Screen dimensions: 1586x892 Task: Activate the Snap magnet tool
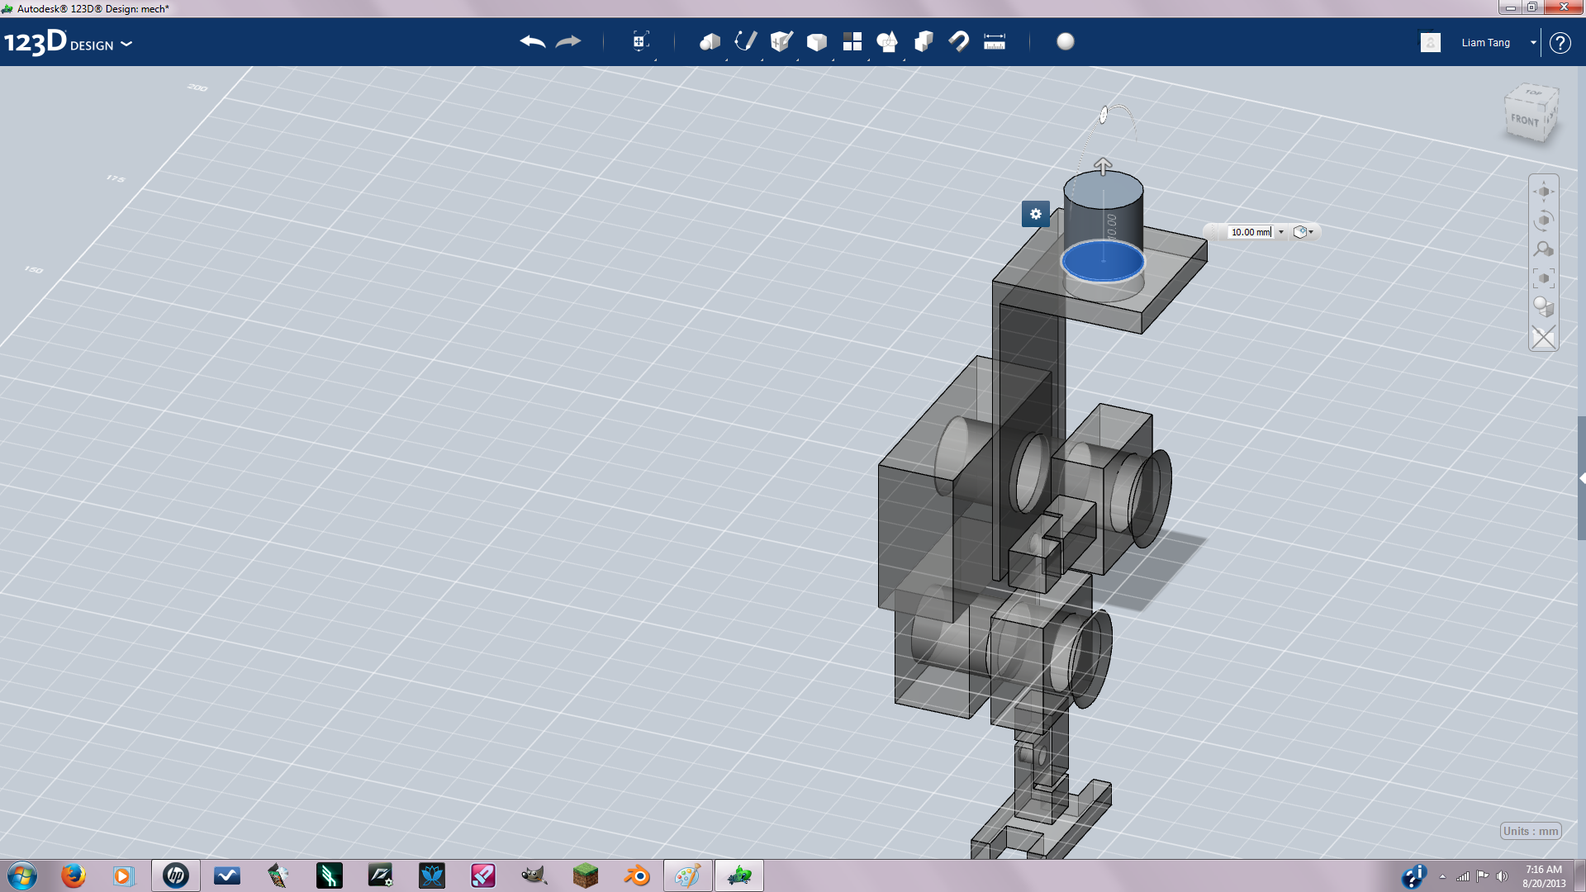tap(959, 41)
